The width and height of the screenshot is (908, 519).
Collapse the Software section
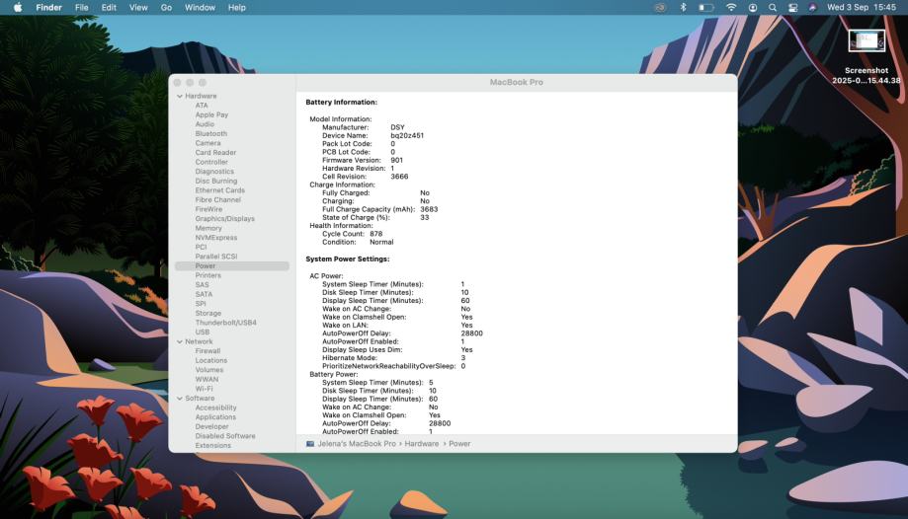point(179,399)
